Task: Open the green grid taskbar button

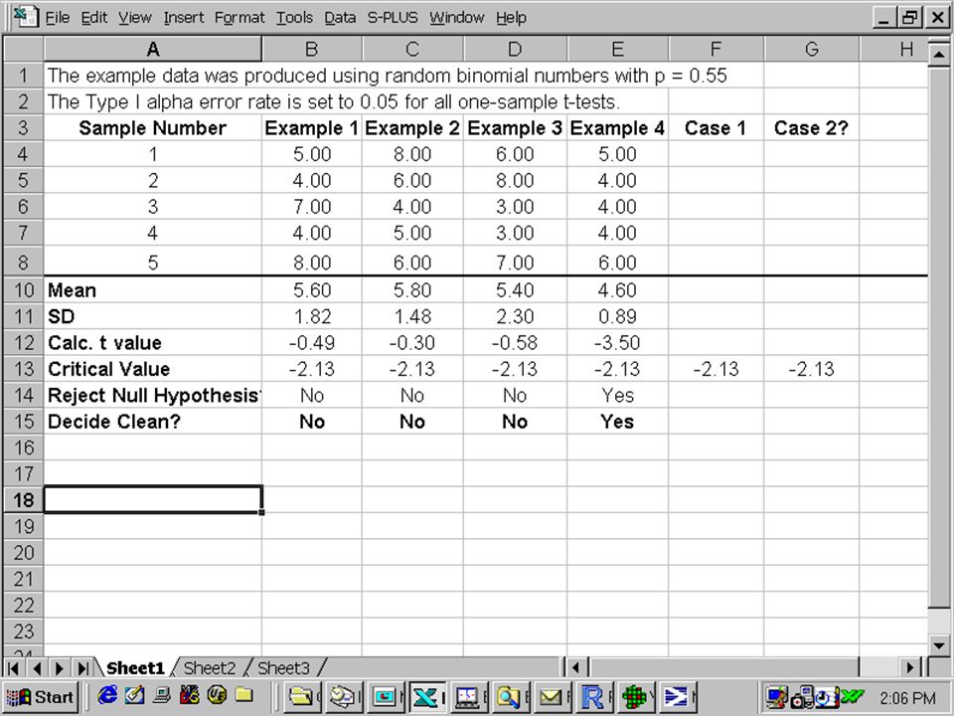Action: click(x=635, y=696)
